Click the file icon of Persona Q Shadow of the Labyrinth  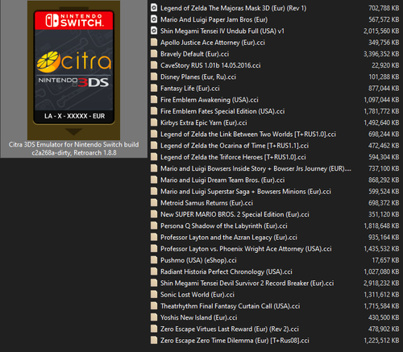(x=154, y=226)
